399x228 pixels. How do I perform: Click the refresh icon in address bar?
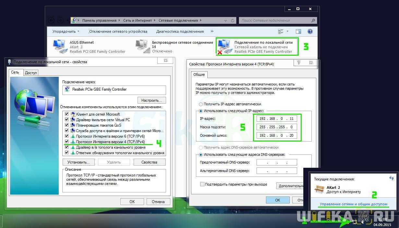pyautogui.click(x=233, y=20)
